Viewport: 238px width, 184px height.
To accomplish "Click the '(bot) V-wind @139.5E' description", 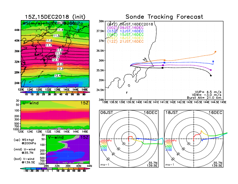I will pyautogui.click(x=24, y=161).
